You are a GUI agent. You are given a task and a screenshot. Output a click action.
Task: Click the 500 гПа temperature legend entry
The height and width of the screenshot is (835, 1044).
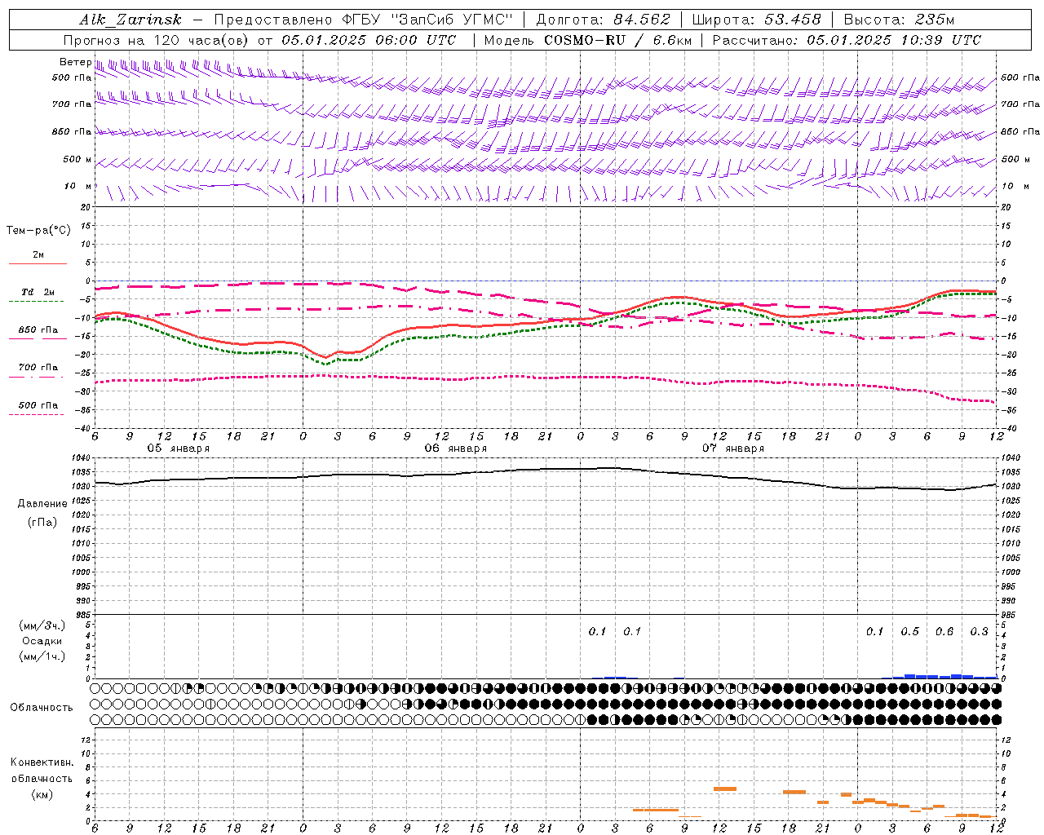pyautogui.click(x=38, y=405)
